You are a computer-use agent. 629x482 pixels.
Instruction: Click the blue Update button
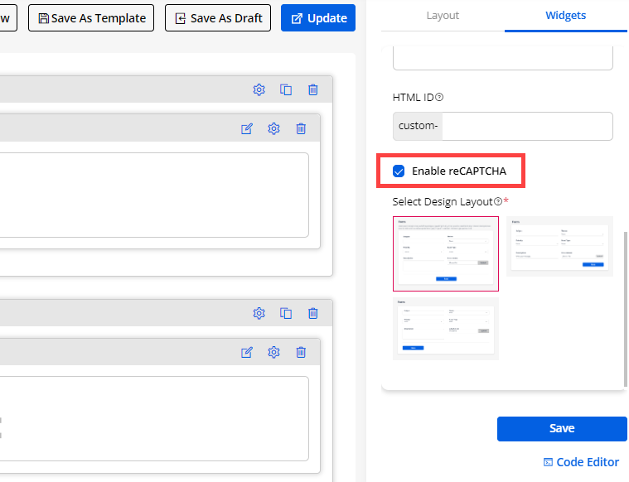coord(318,18)
